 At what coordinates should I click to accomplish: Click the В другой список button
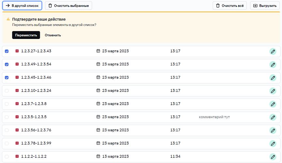pos(22,6)
